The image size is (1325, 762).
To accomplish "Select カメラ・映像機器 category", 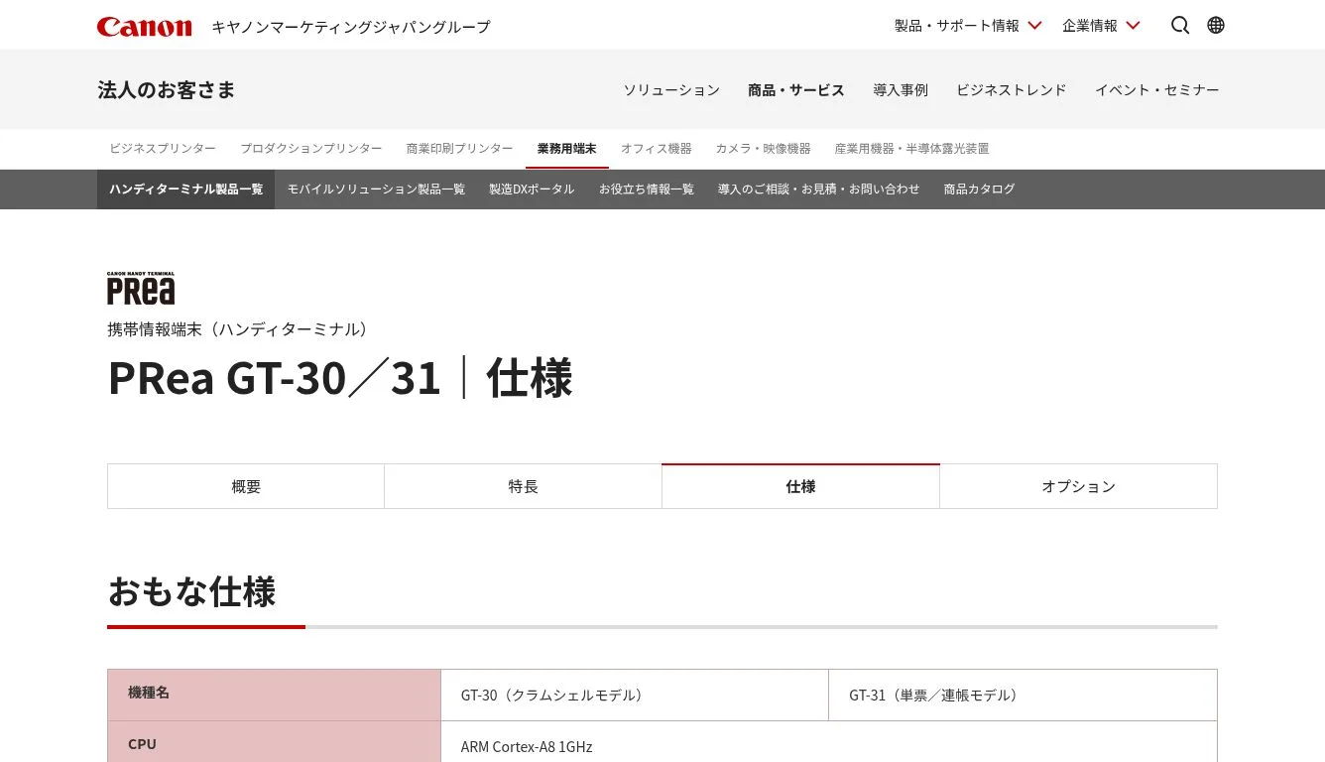I will click(764, 149).
